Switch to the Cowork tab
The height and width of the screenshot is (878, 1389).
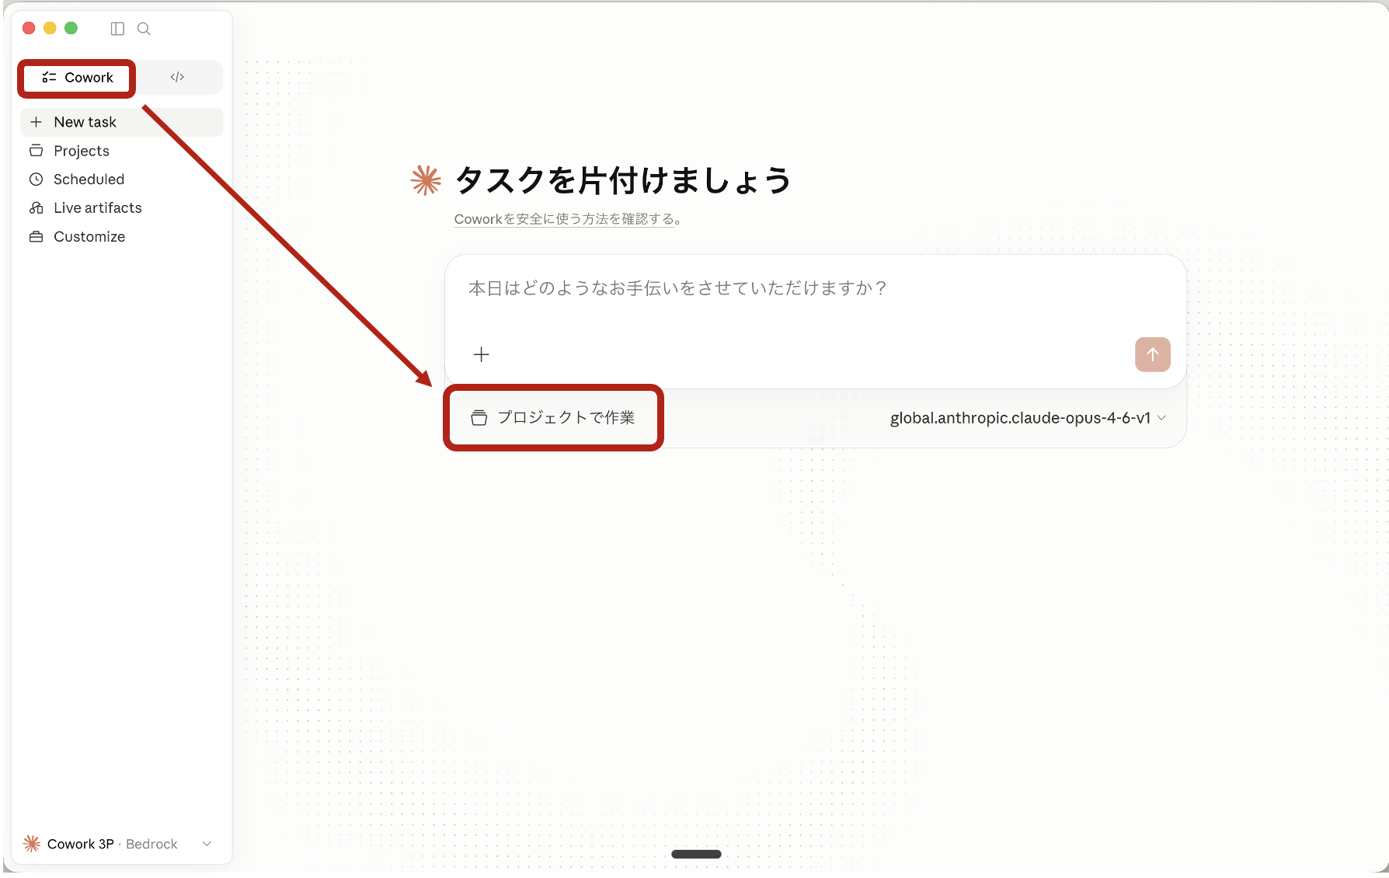[x=77, y=78]
